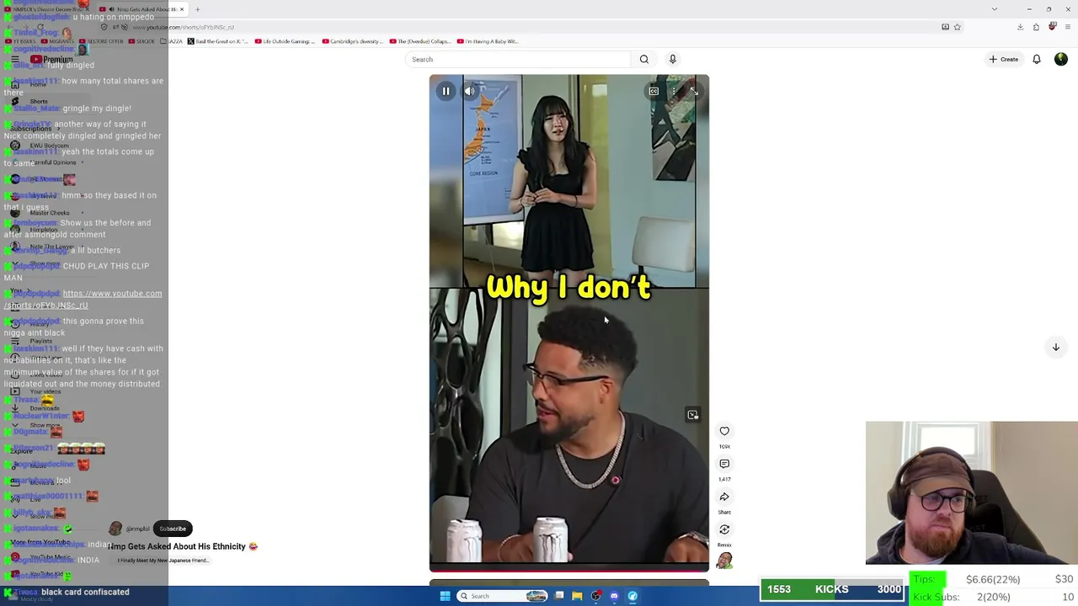Close the Nmp Gets Asked About tab

coord(181,9)
